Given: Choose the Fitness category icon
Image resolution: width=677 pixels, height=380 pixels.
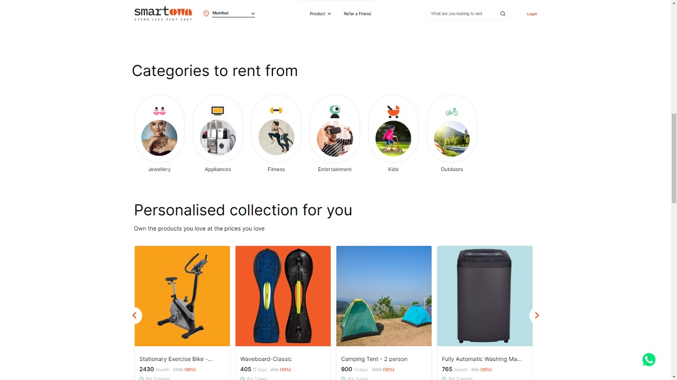Looking at the screenshot, I should 276,129.
